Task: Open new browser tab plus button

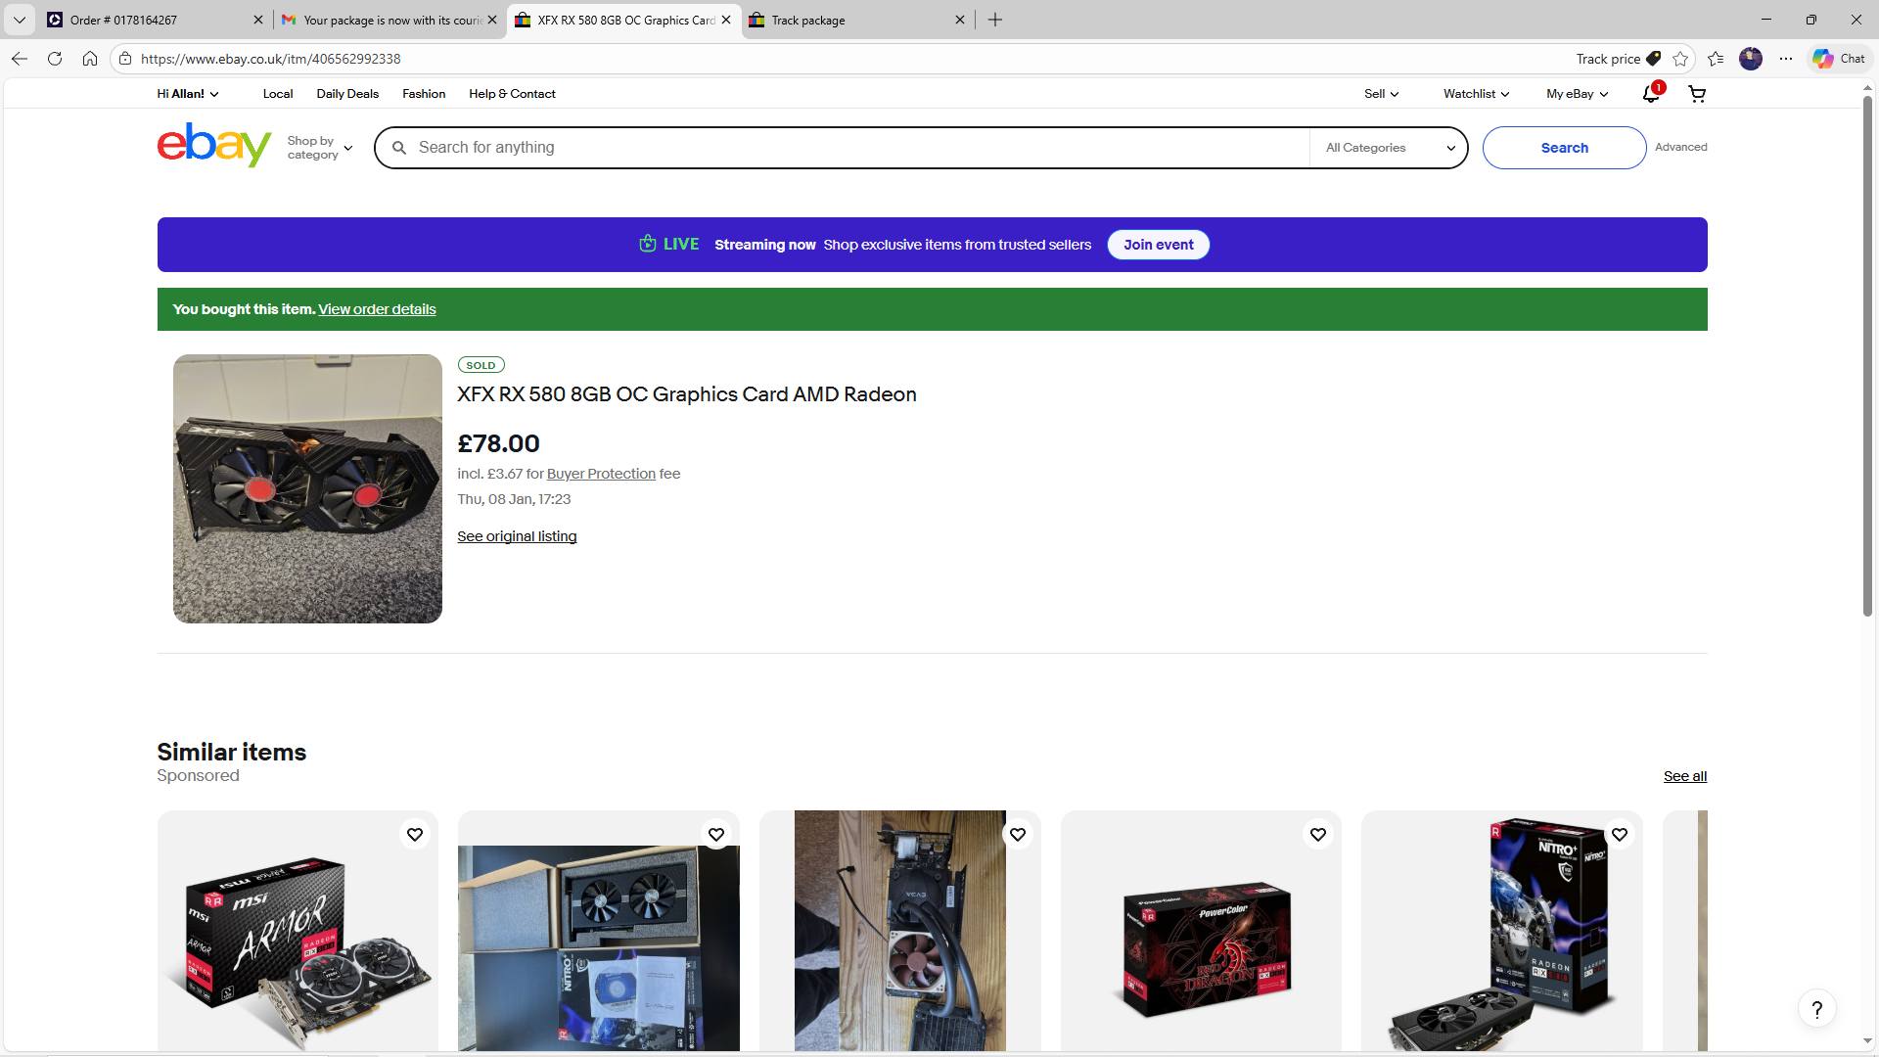Action: (x=995, y=20)
